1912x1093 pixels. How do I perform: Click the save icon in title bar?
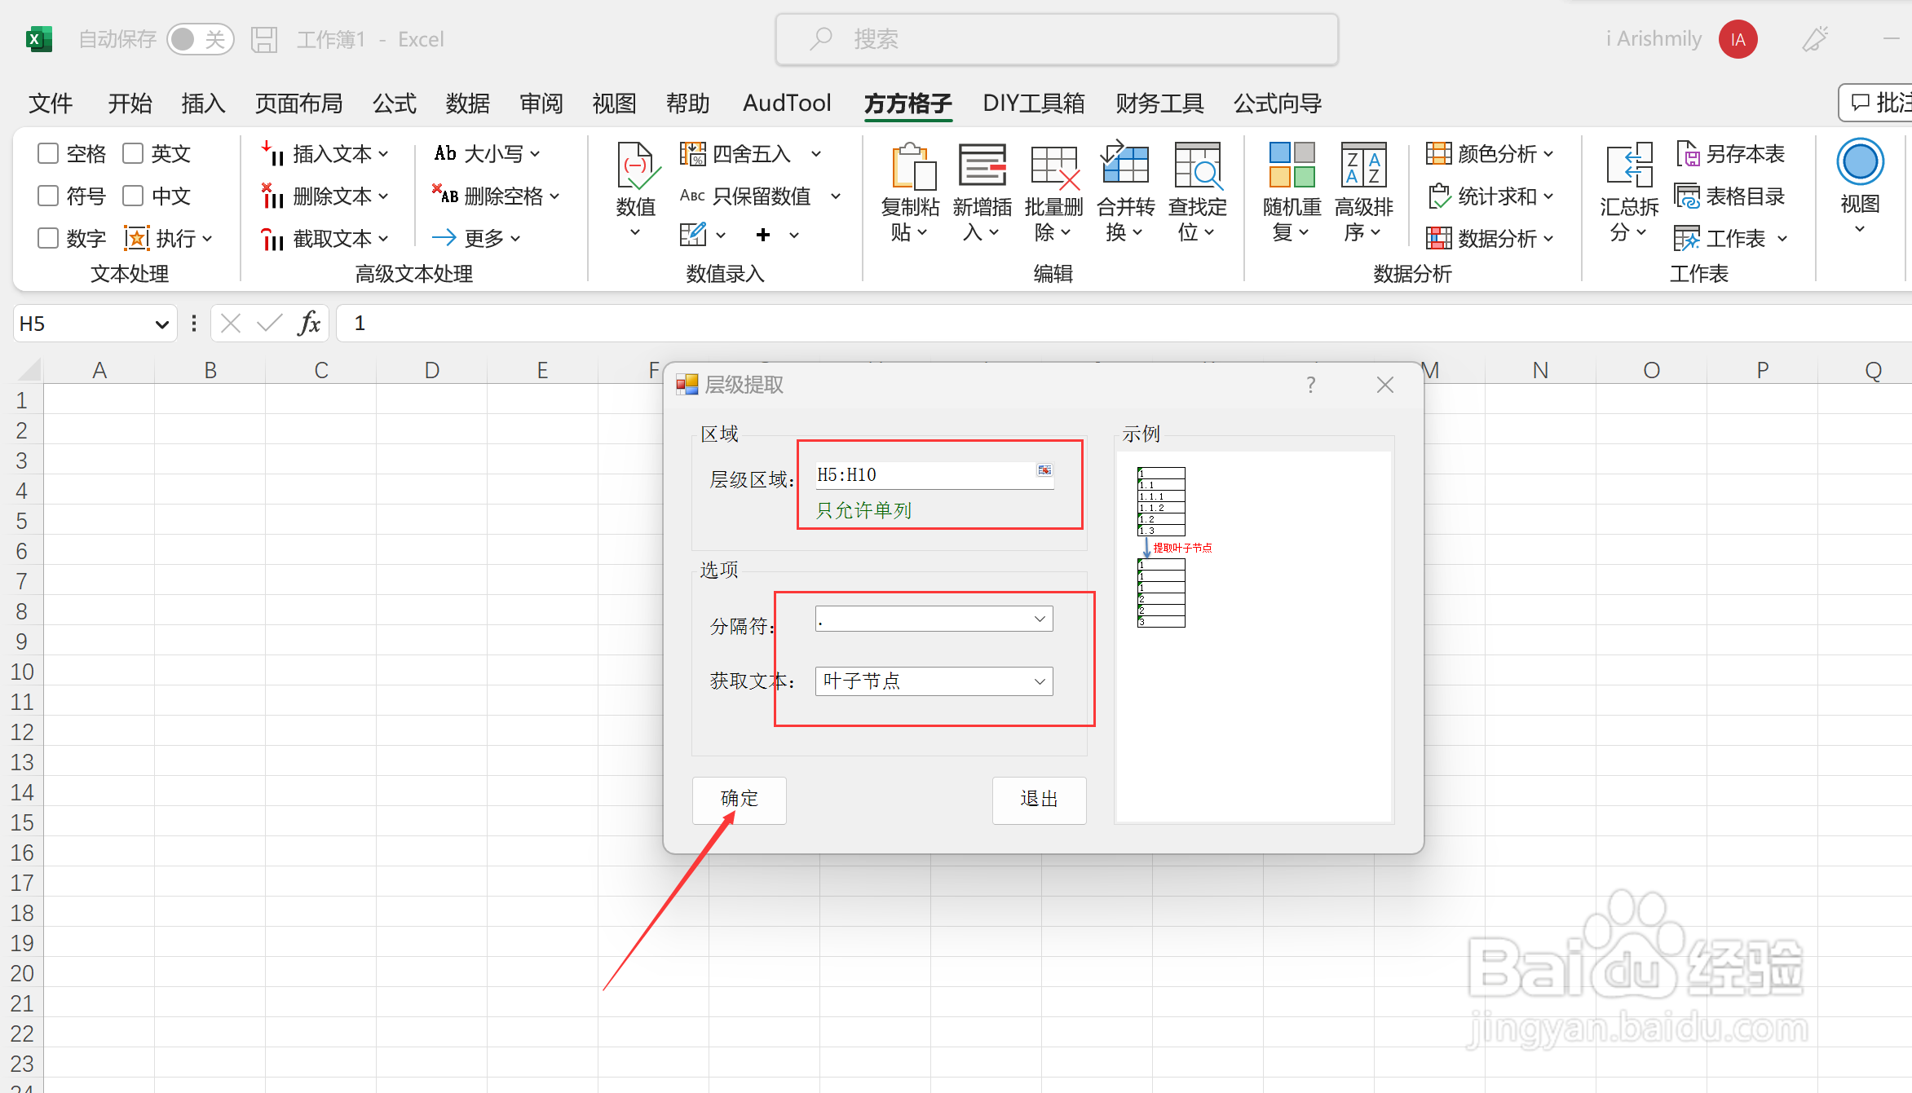pyautogui.click(x=264, y=39)
